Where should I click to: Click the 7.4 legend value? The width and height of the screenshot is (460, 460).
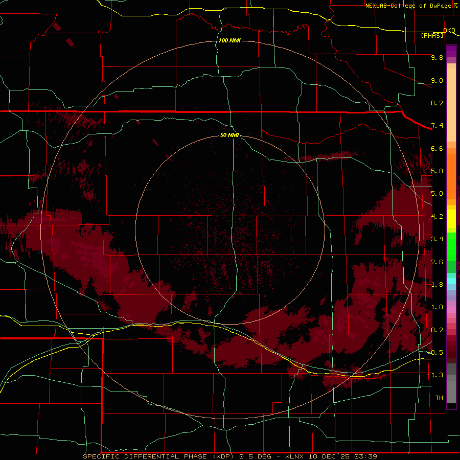click(x=437, y=126)
